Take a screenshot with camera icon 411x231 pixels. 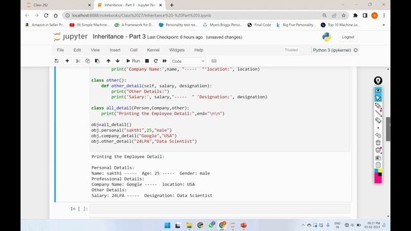pos(378,158)
